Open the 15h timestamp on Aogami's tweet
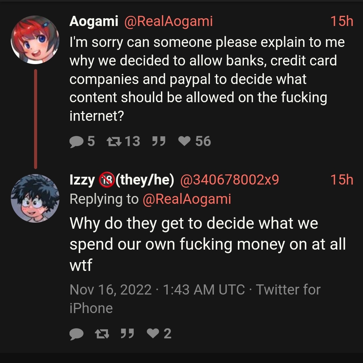The height and width of the screenshot is (363, 363). 342,21
